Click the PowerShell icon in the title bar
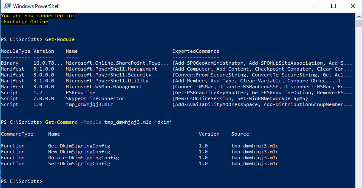The width and height of the screenshot is (363, 188). (7, 6)
